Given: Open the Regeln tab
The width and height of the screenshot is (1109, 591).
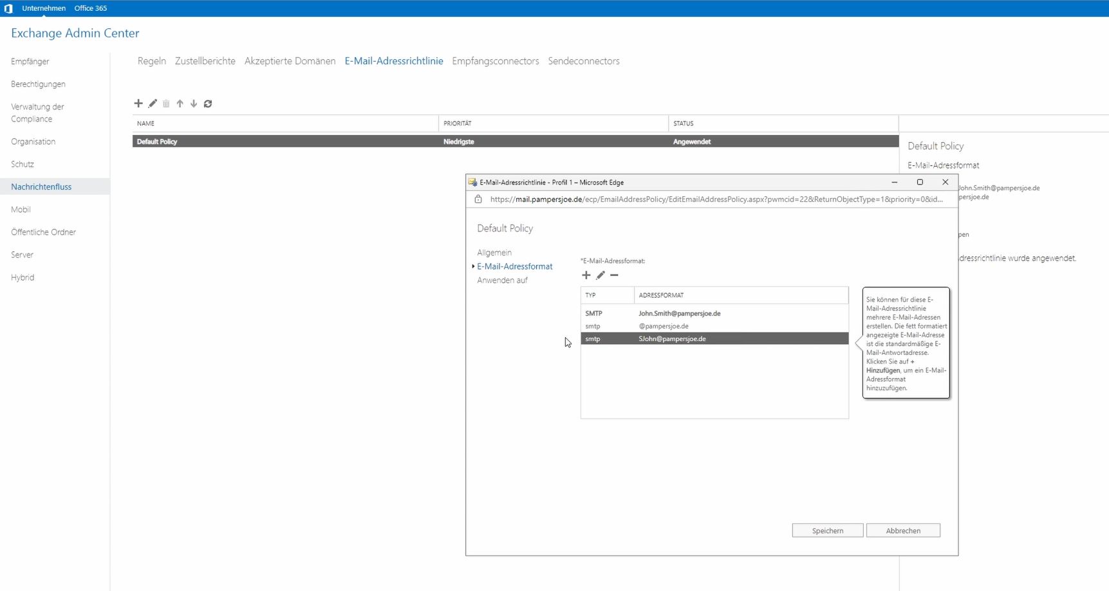Looking at the screenshot, I should pyautogui.click(x=152, y=61).
